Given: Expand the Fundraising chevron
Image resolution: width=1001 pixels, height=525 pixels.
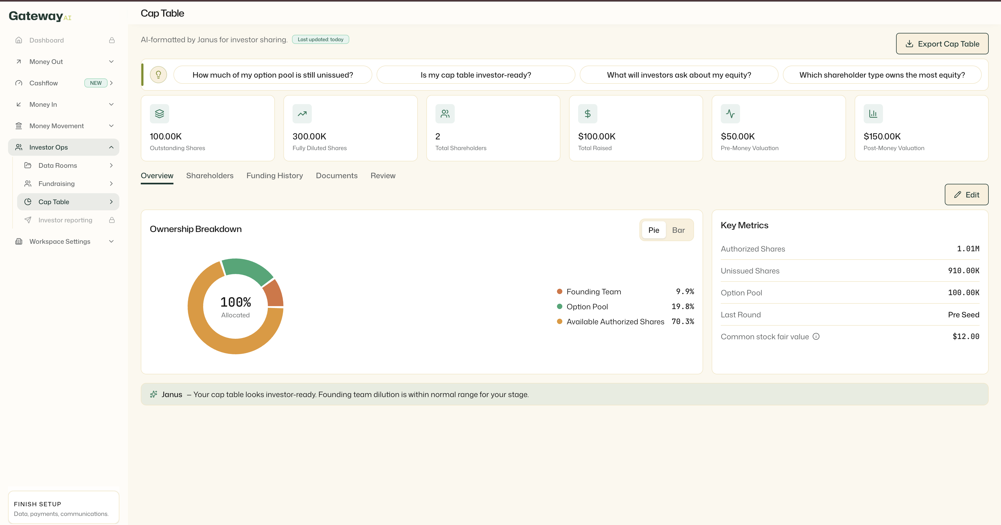Looking at the screenshot, I should tap(112, 183).
